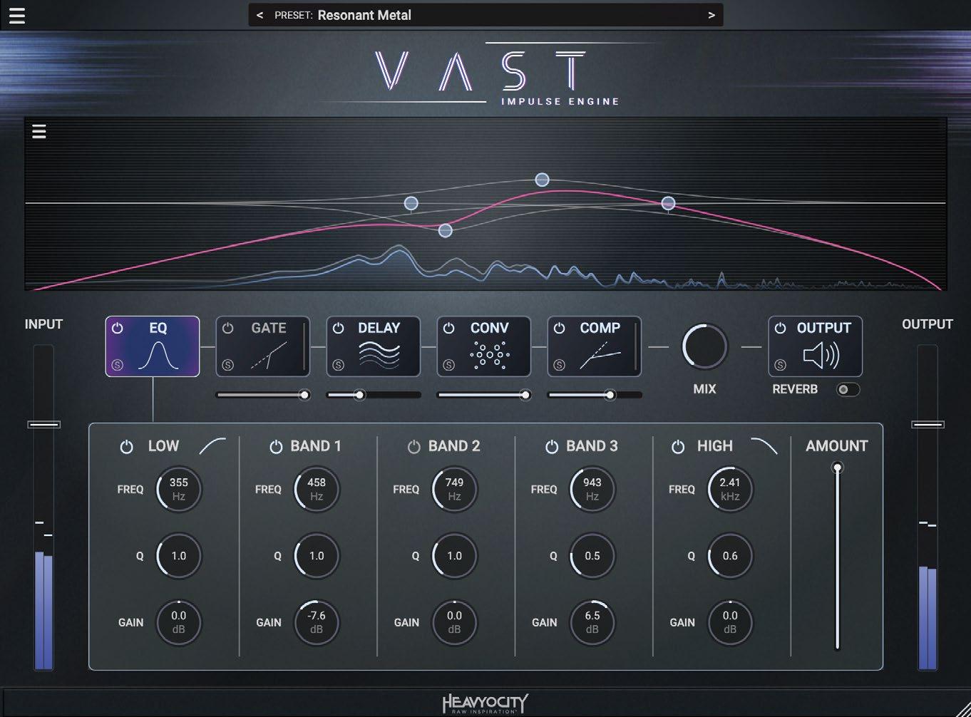Viewport: 971px width, 717px height.
Task: Open the main hamburger menu at top-left
Action: [16, 15]
